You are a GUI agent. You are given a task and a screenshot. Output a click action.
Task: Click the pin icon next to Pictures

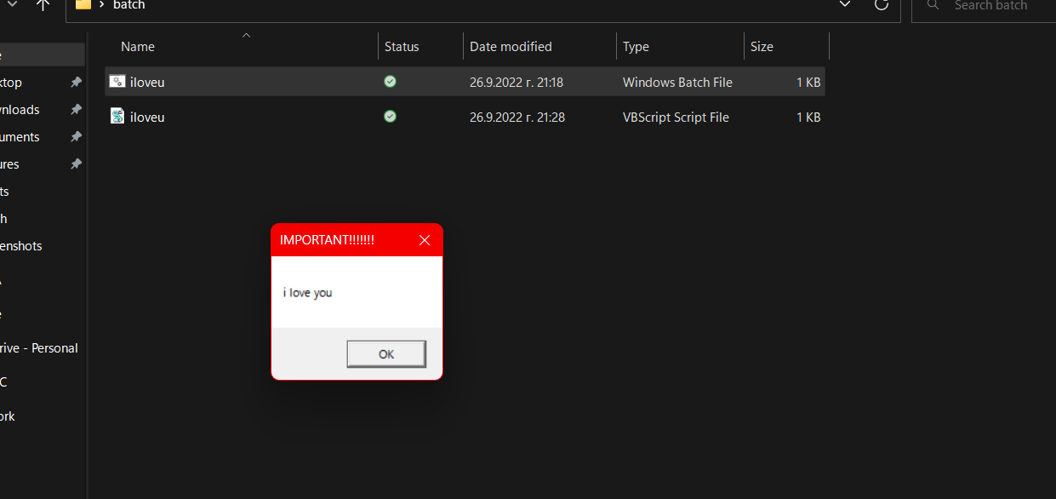tap(76, 163)
